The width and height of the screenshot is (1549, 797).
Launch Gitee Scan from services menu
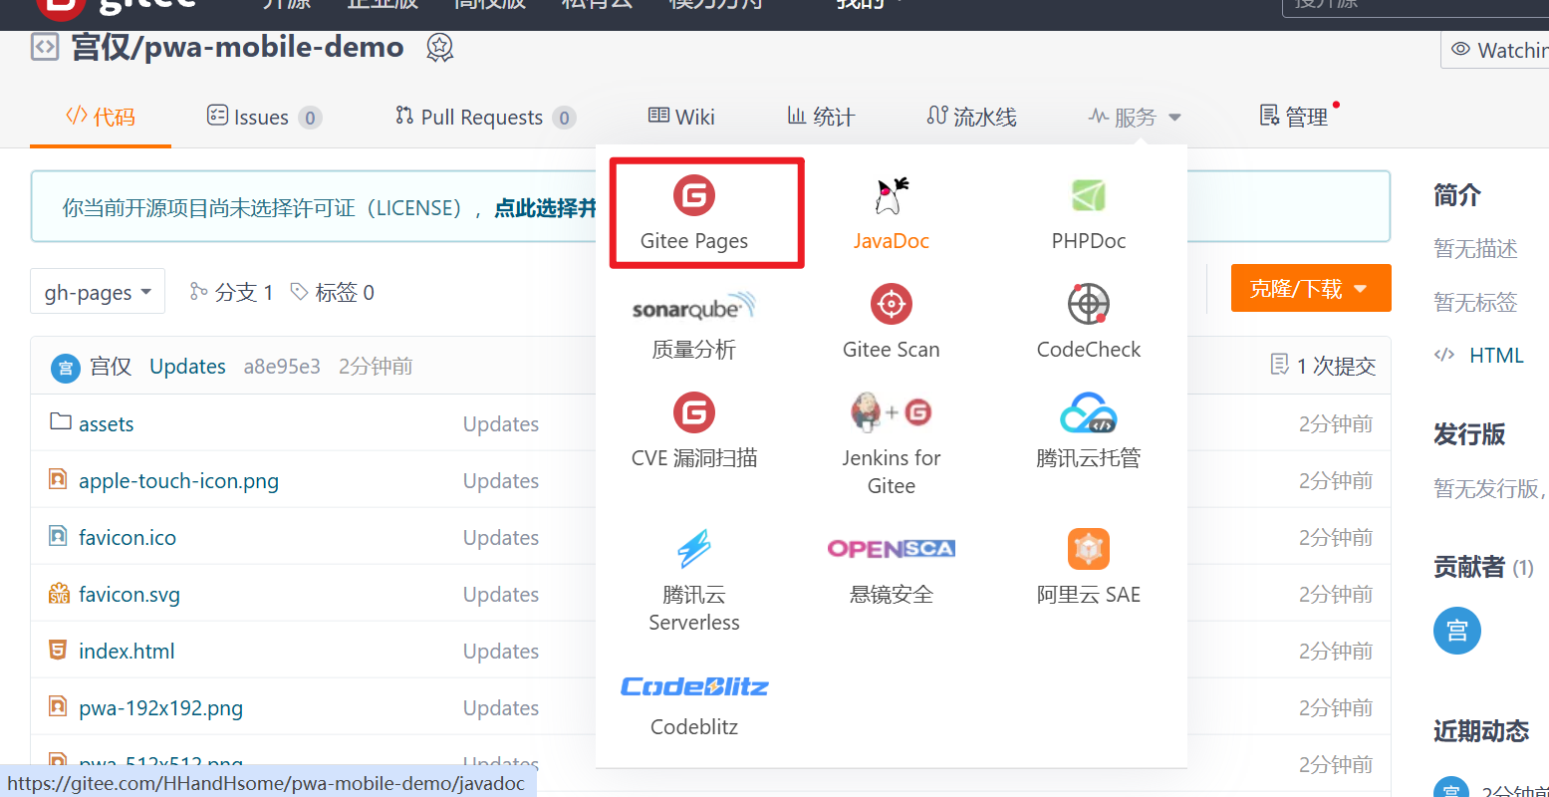click(x=891, y=305)
